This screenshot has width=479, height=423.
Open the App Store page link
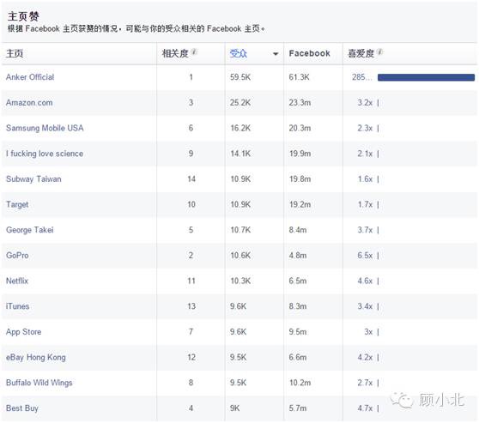(x=23, y=332)
